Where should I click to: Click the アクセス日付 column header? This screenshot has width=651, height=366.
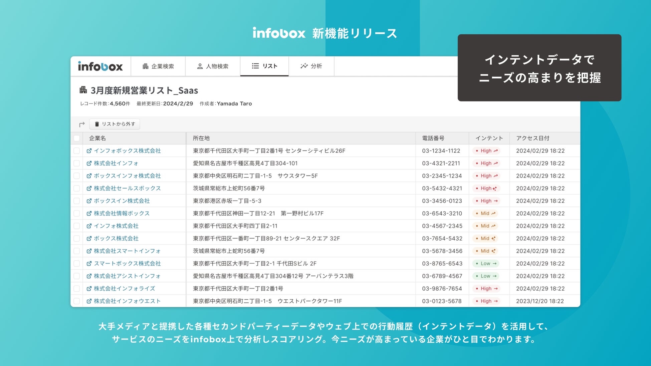532,138
